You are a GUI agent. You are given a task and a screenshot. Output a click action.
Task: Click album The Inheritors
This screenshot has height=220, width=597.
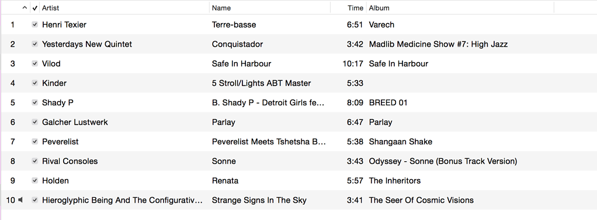395,180
